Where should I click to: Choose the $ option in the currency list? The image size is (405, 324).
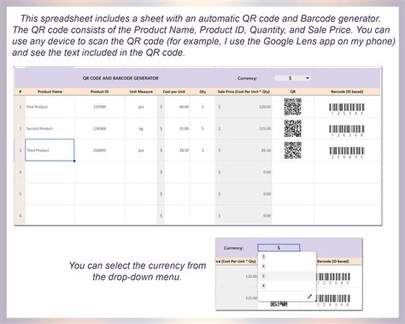pos(263,256)
